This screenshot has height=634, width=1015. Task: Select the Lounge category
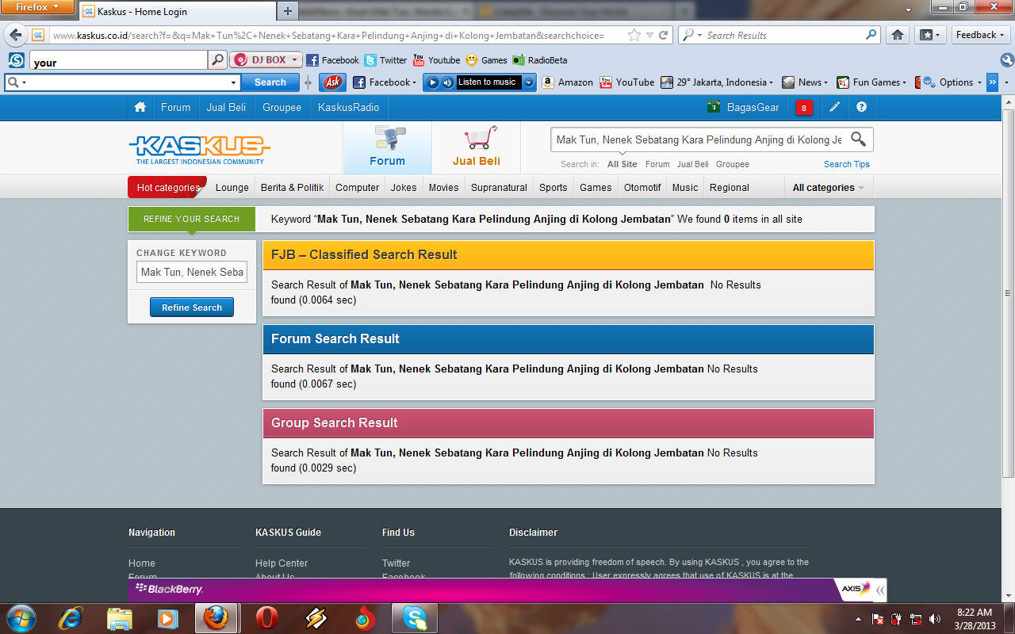click(x=232, y=188)
